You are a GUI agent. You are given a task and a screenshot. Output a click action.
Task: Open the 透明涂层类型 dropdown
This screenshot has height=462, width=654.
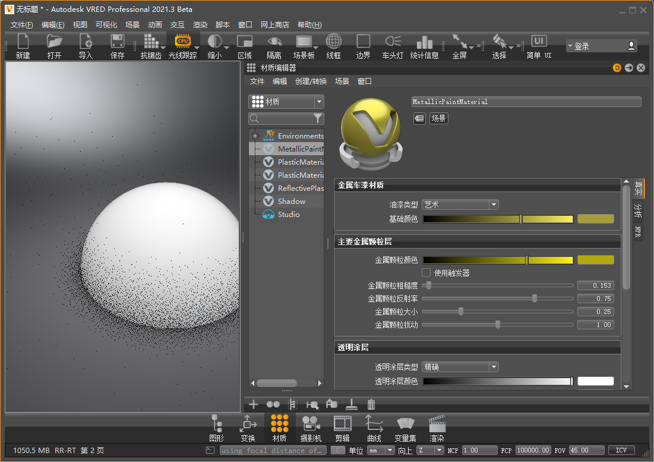[460, 367]
